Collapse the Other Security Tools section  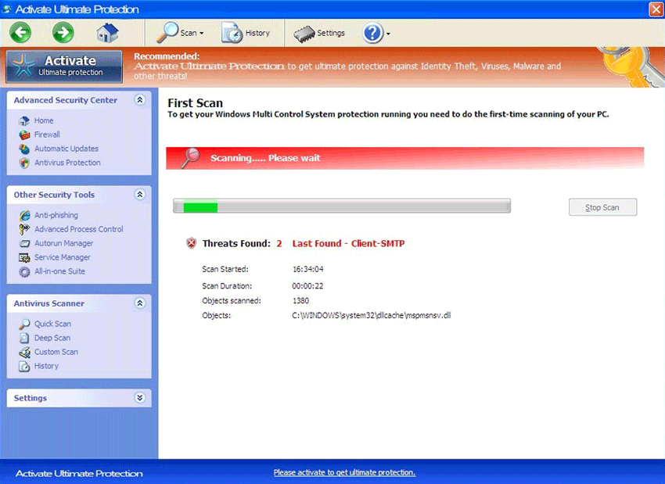coord(140,195)
